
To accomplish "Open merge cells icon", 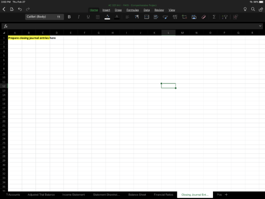I will [147, 17].
